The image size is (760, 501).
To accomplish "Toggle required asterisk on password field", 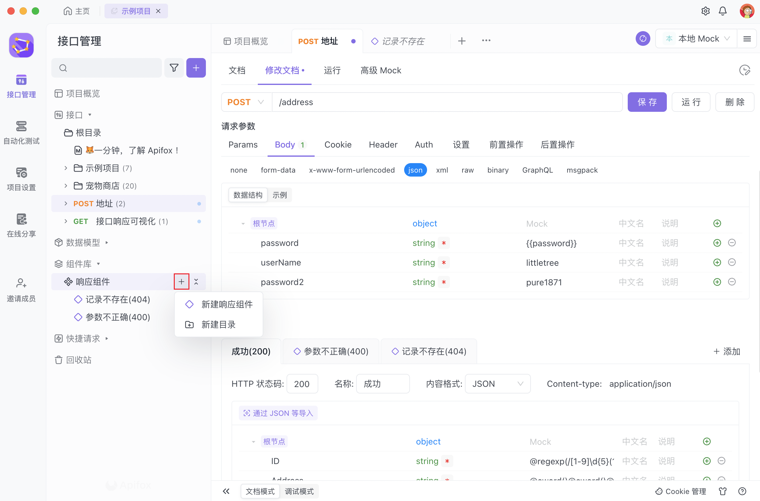I will pyautogui.click(x=444, y=243).
